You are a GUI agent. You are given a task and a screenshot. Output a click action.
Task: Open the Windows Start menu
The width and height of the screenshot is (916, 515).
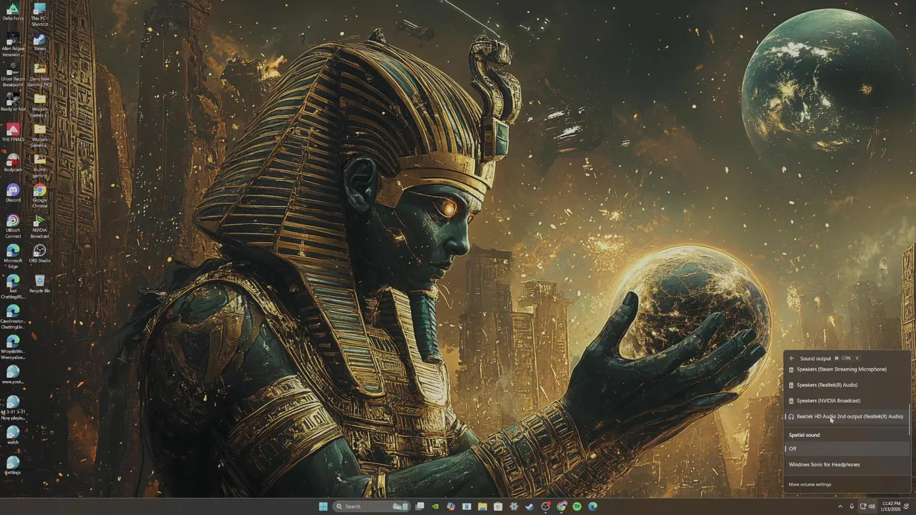[x=323, y=506]
